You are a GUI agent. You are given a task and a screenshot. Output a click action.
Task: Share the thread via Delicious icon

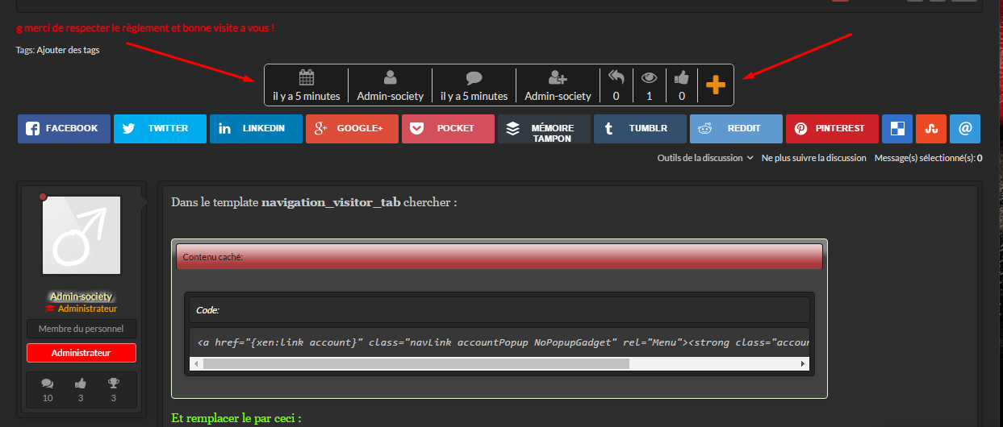coord(897,129)
